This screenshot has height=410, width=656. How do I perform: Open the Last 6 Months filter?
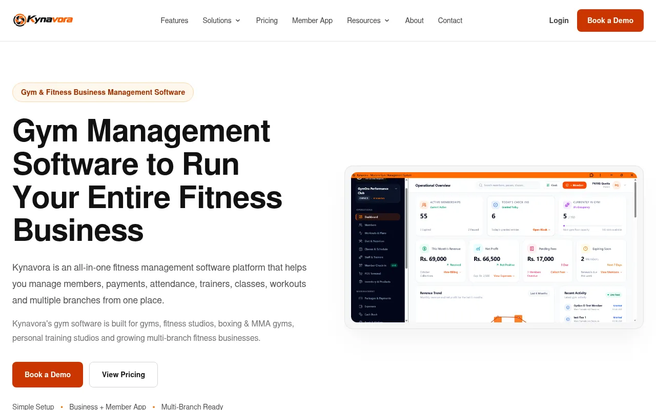(539, 293)
